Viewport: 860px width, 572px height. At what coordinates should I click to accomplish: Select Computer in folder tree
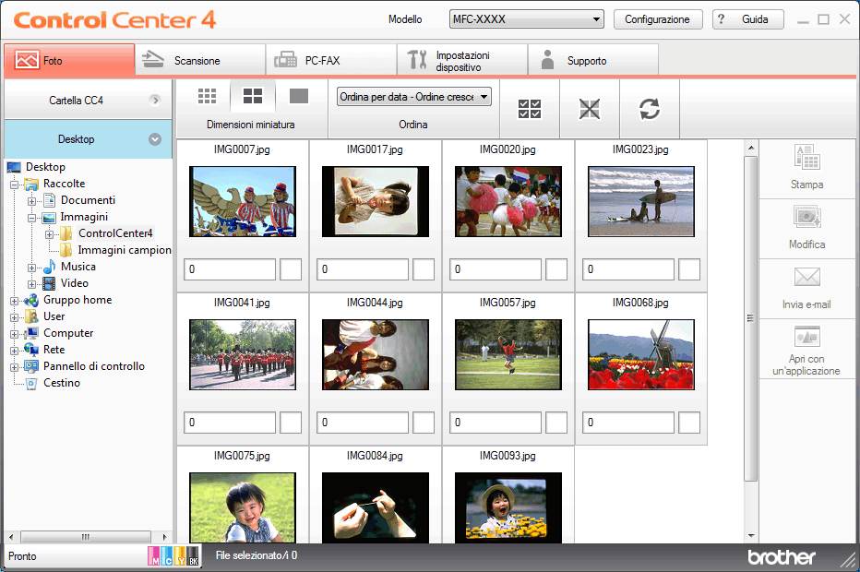(x=68, y=333)
